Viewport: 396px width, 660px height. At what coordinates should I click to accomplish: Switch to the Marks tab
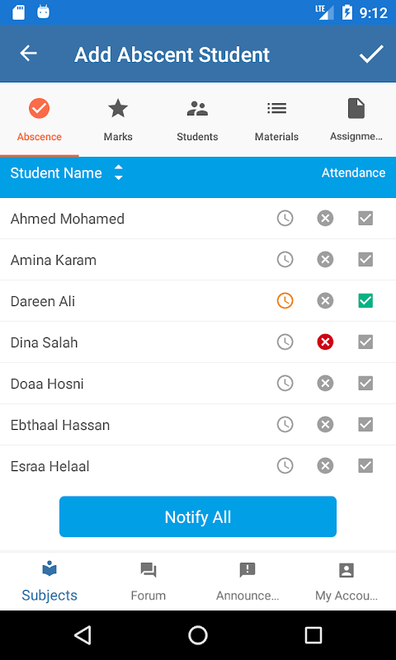click(118, 120)
